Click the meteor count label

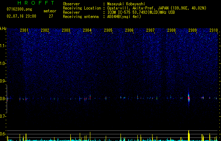point(50,11)
